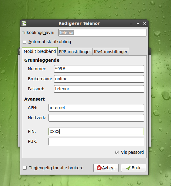Switch to PPP-innstillinger tab
This screenshot has height=186, width=171.
tap(75, 52)
